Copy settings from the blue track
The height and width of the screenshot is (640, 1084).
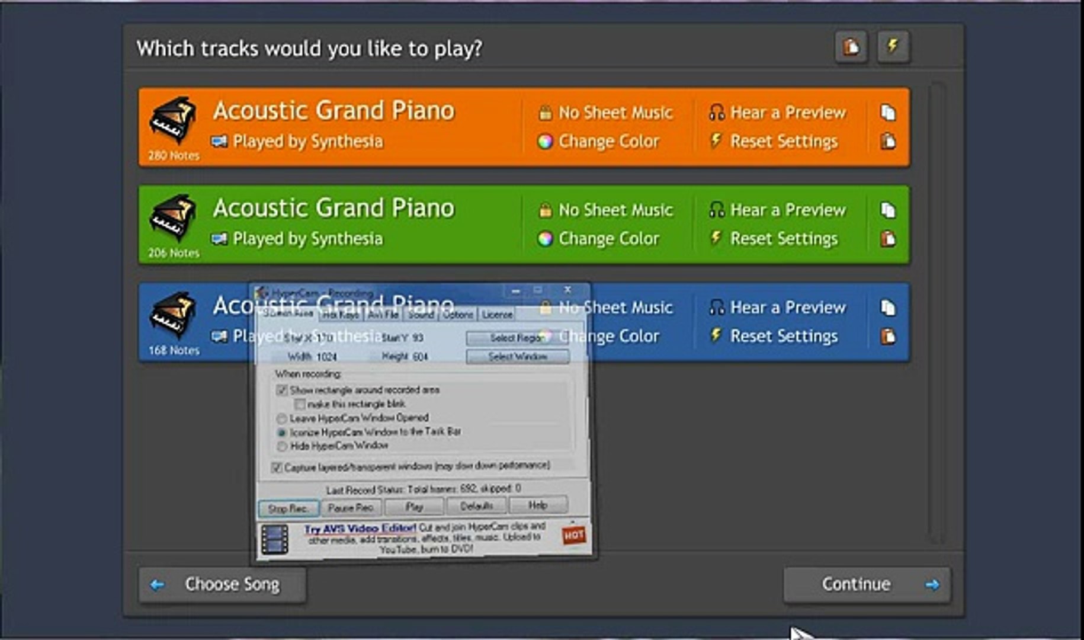887,308
